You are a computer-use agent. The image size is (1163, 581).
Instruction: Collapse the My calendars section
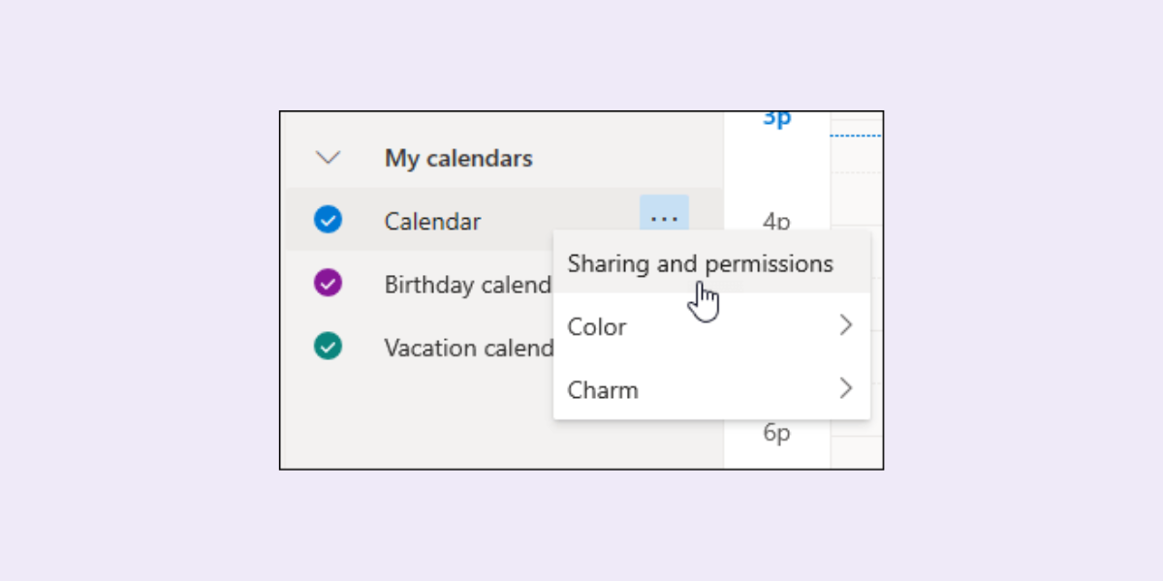tap(329, 157)
